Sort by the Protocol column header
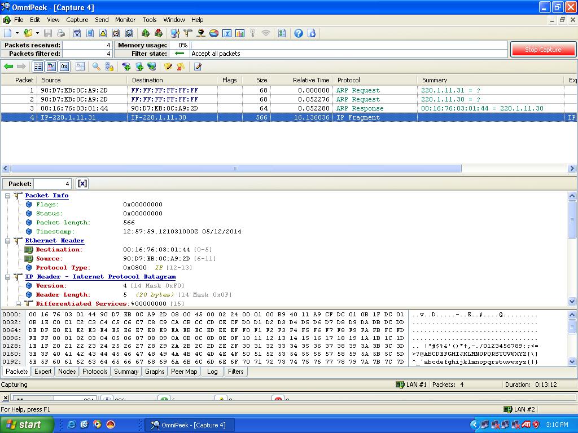The height and width of the screenshot is (433, 578). click(x=375, y=80)
